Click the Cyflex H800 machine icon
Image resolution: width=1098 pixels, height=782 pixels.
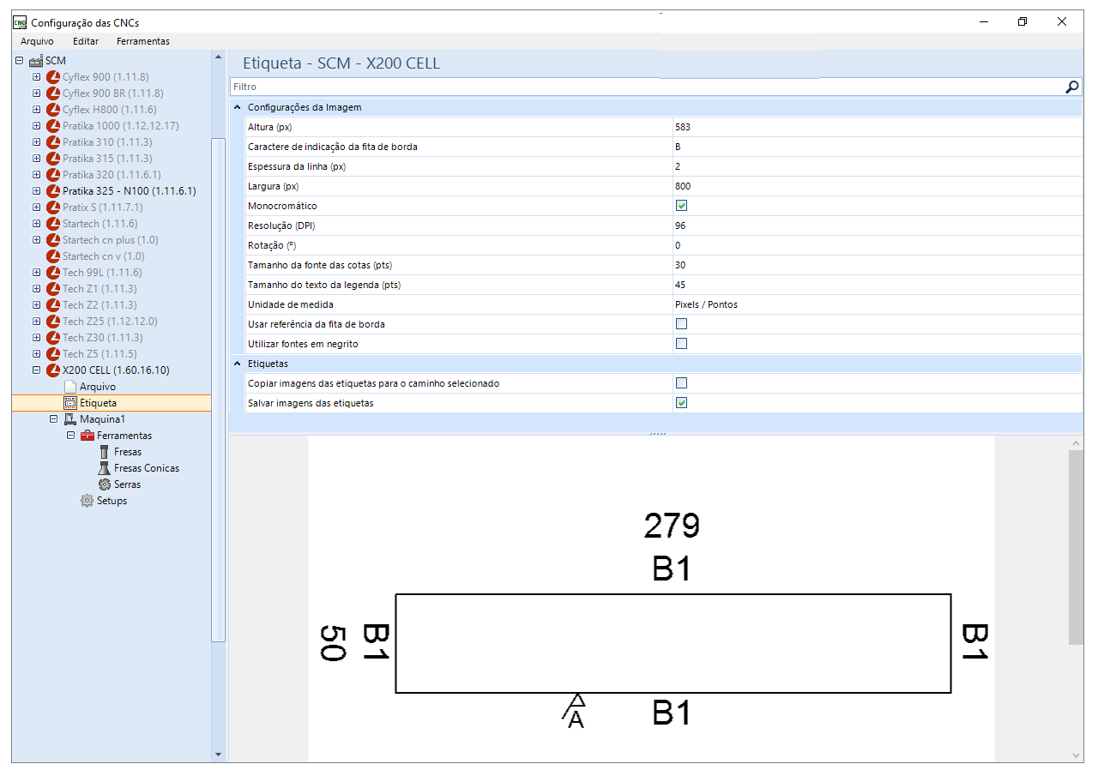[x=53, y=110]
